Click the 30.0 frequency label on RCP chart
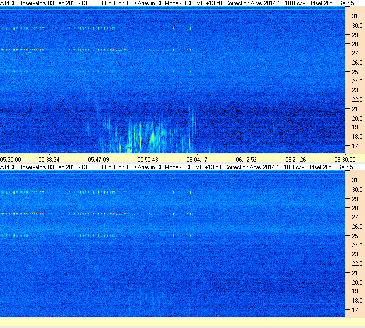This screenshot has height=328, width=365. (357, 26)
